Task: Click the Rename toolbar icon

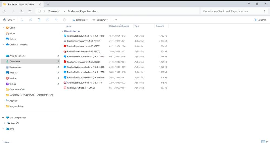Action: click(x=48, y=20)
